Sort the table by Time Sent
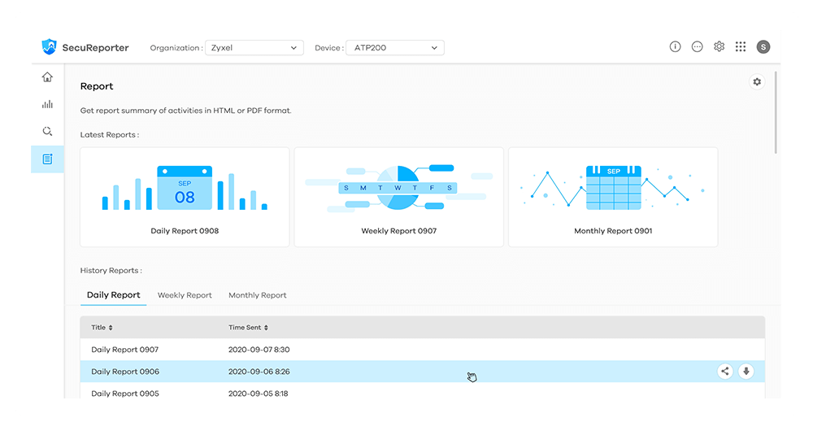This screenshot has width=813, height=431. click(248, 328)
